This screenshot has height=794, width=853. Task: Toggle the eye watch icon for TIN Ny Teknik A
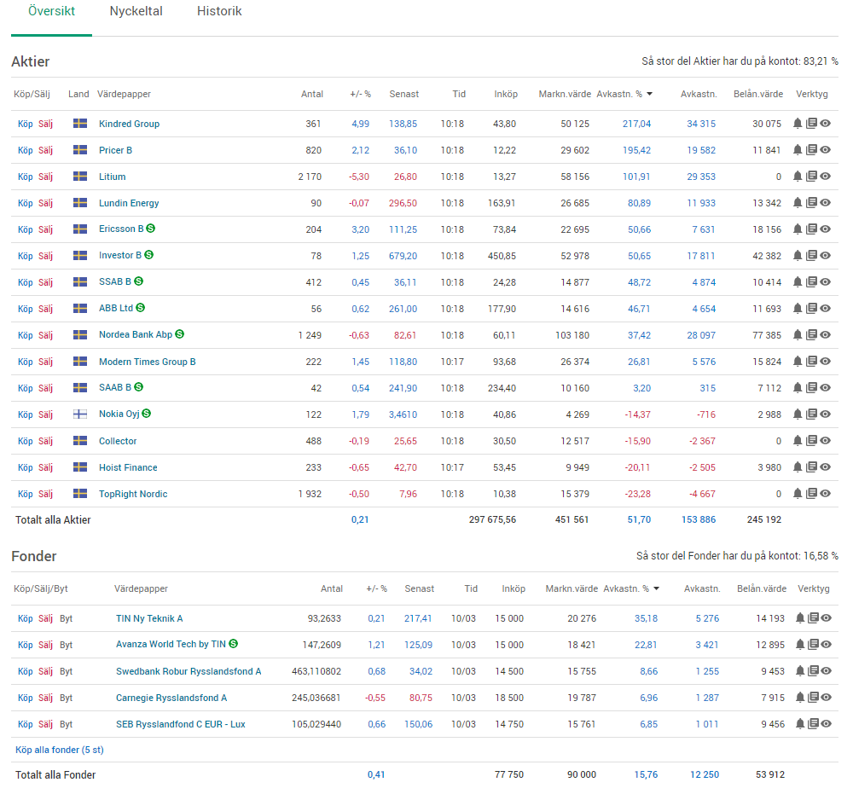tap(827, 617)
